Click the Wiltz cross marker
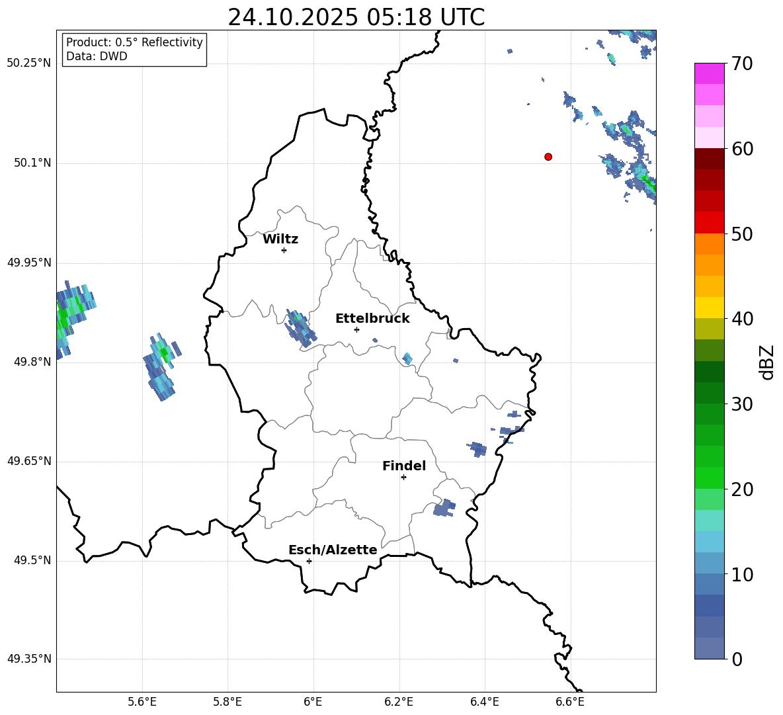This screenshot has width=783, height=715. [284, 250]
